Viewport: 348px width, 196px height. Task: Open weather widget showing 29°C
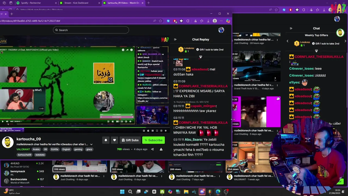click(x=12, y=192)
